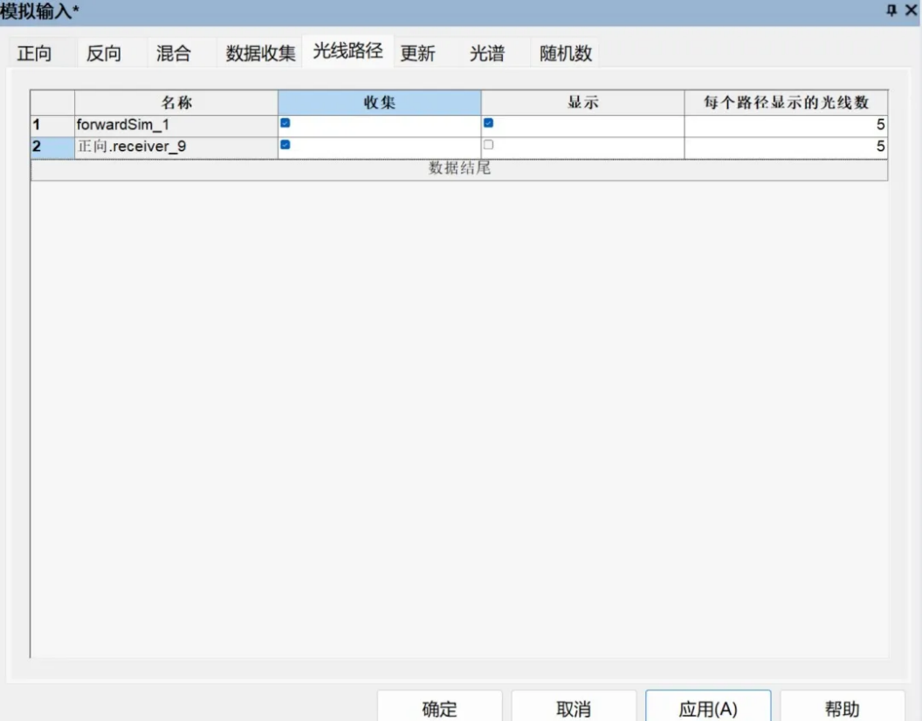Disable 显示 checkbox for forwardSim_1

[x=488, y=123]
